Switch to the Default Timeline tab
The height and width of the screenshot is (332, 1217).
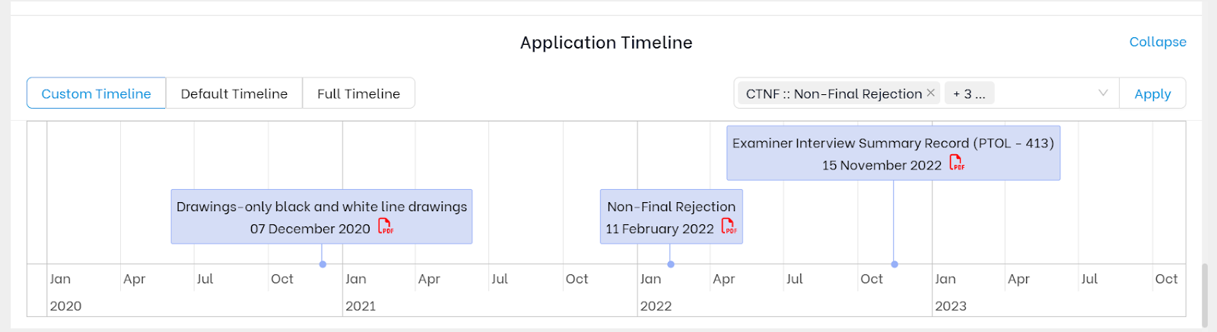pos(234,93)
